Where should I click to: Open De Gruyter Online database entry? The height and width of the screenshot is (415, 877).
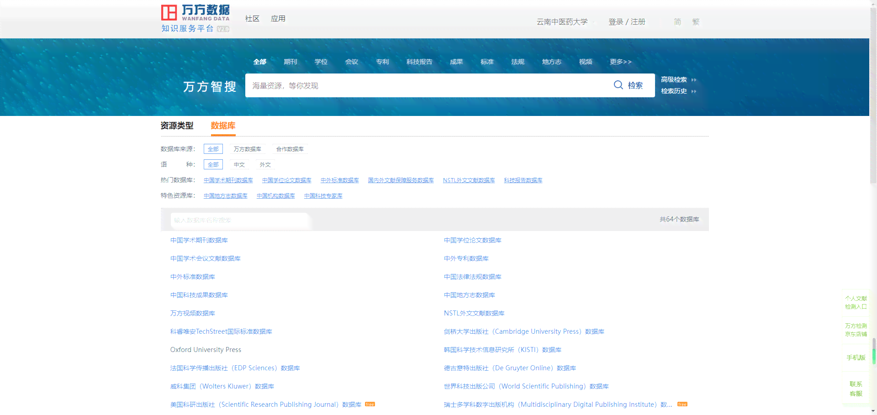tap(510, 368)
